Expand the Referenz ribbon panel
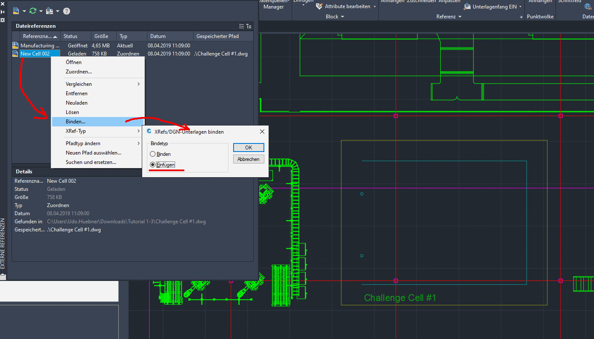Viewport: 594px width, 339px height. click(x=449, y=17)
